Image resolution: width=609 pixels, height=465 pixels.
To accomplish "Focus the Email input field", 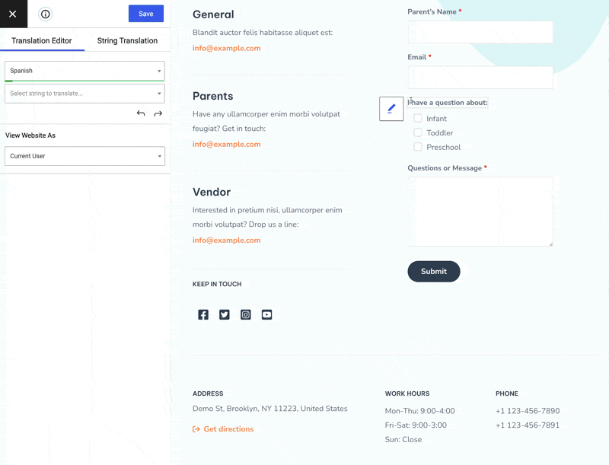I will coord(480,77).
